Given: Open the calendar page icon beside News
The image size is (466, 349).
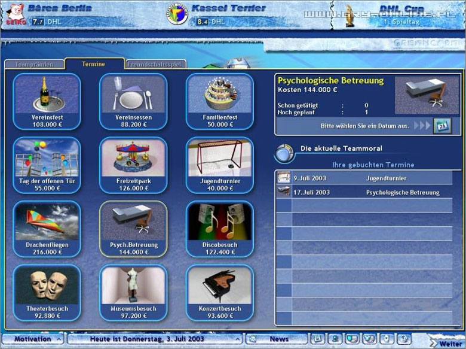Looking at the screenshot, I should [318, 339].
